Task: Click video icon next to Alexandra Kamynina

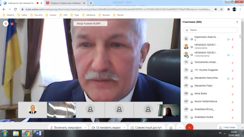Action: click(x=228, y=79)
